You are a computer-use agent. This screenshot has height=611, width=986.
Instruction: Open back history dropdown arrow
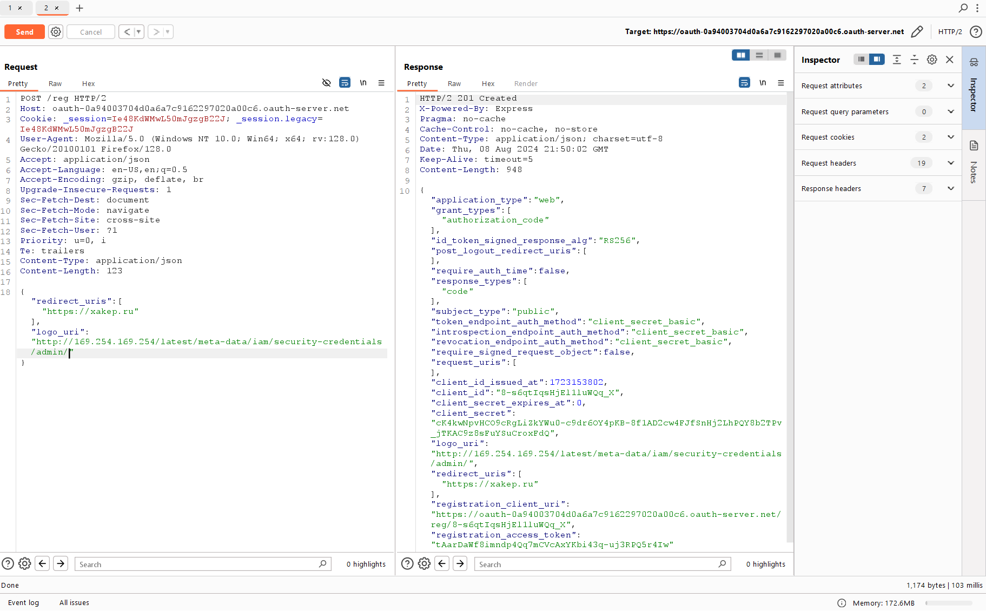[139, 32]
